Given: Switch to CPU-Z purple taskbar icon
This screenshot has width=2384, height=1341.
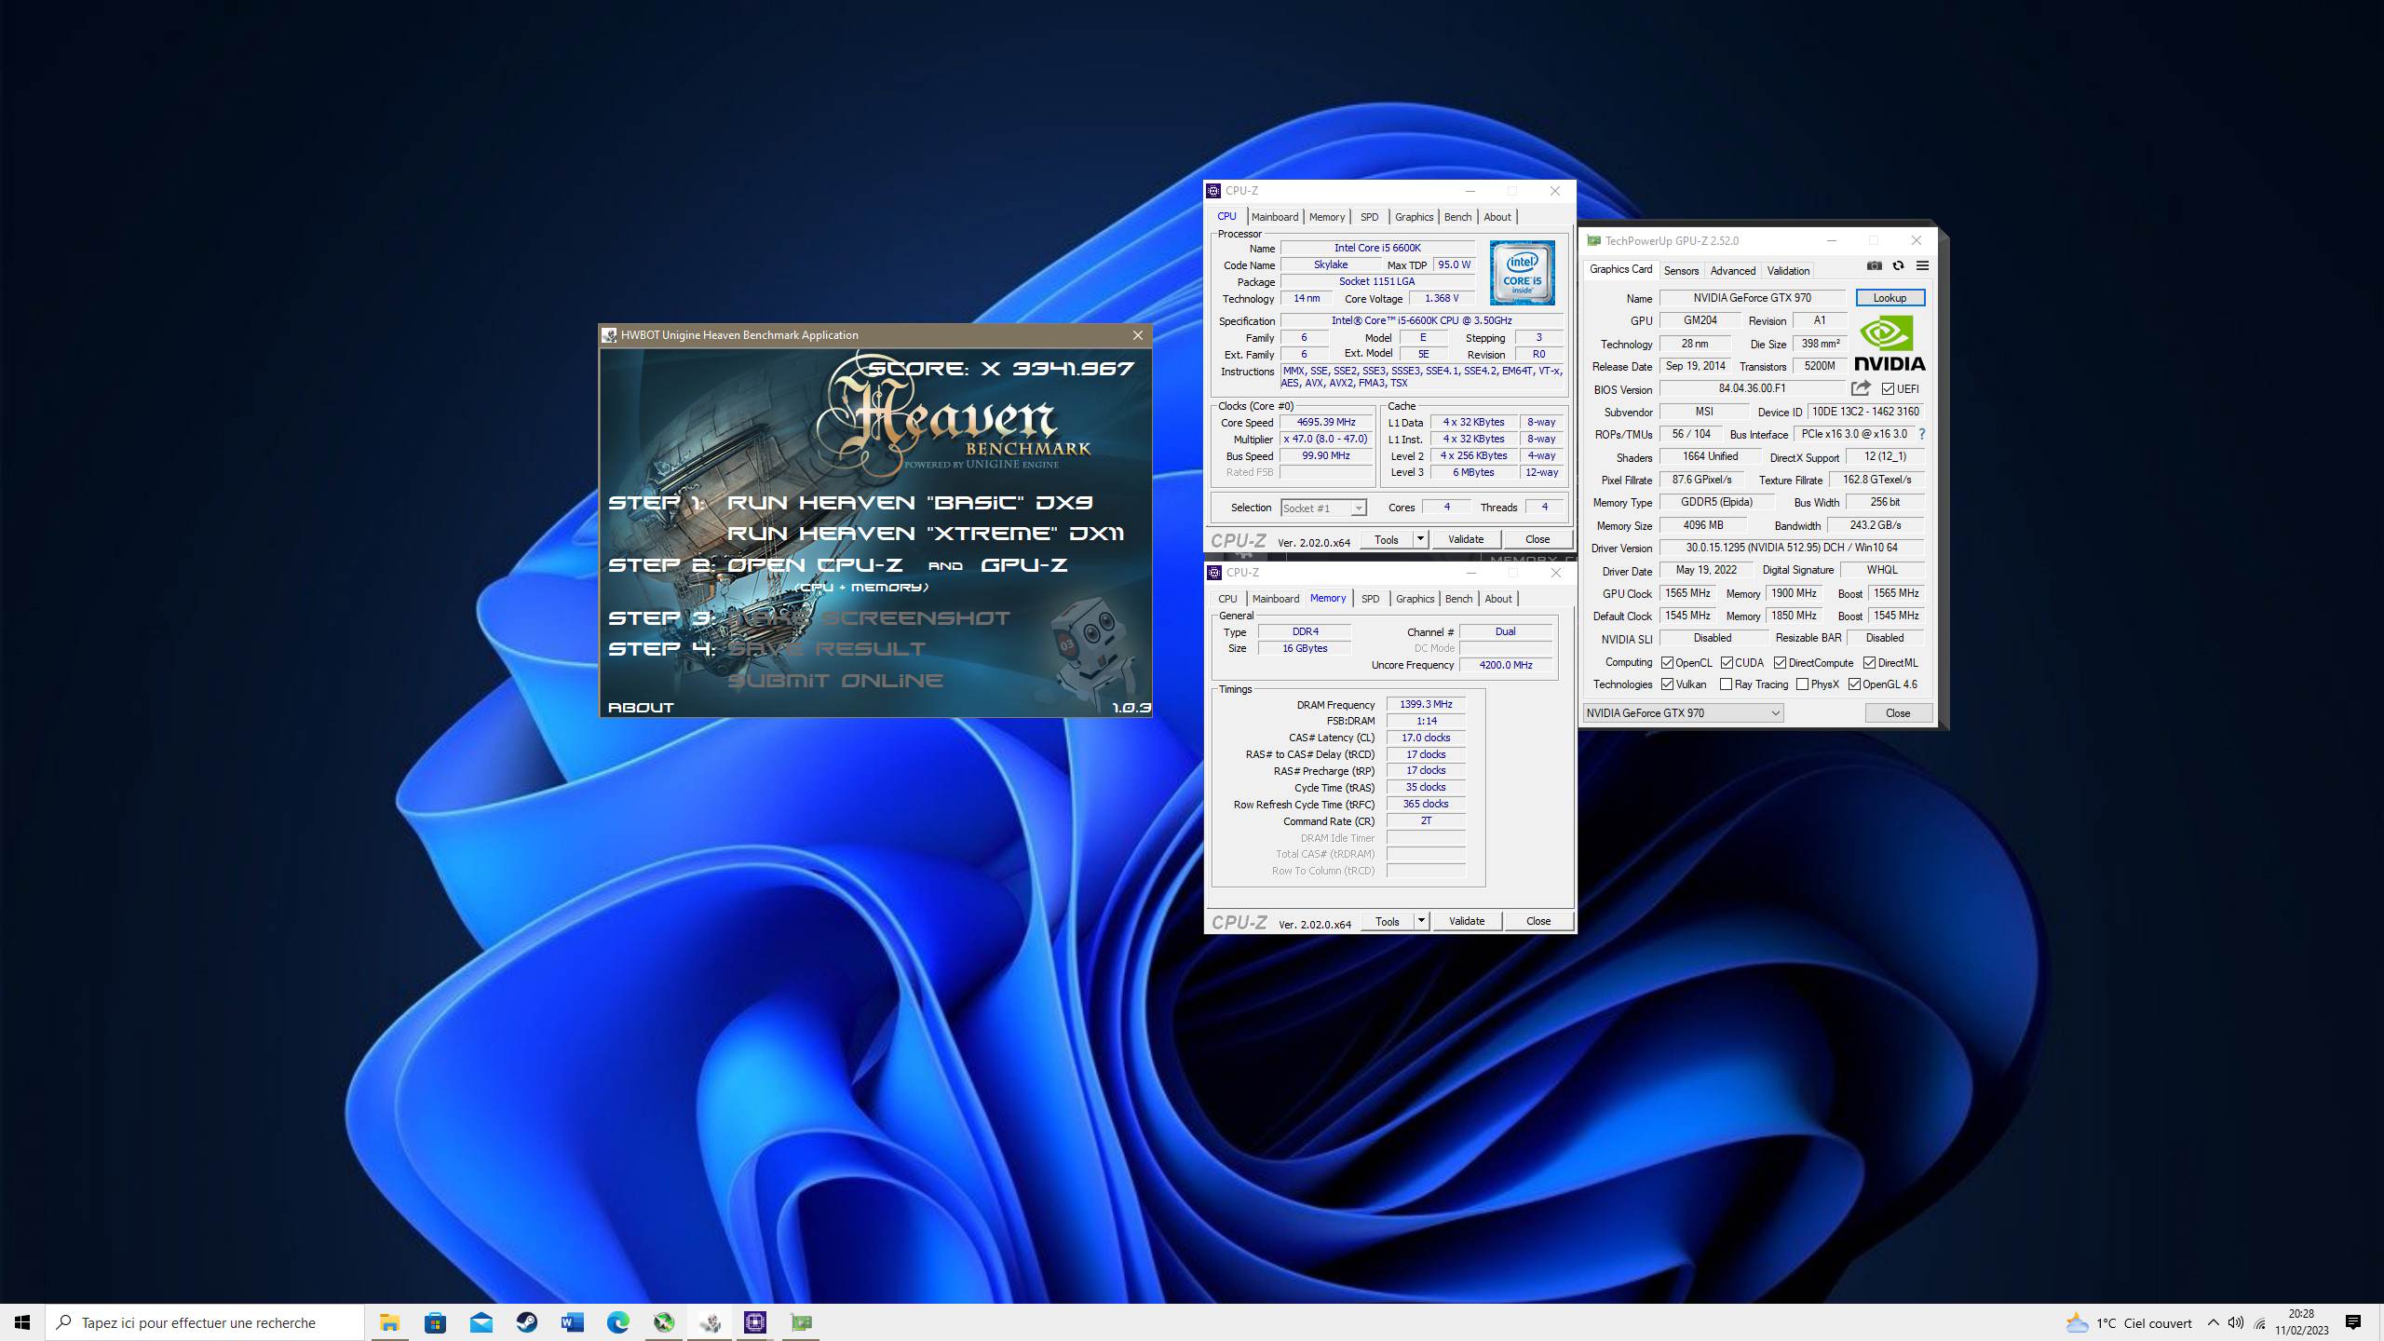Looking at the screenshot, I should (x=755, y=1322).
